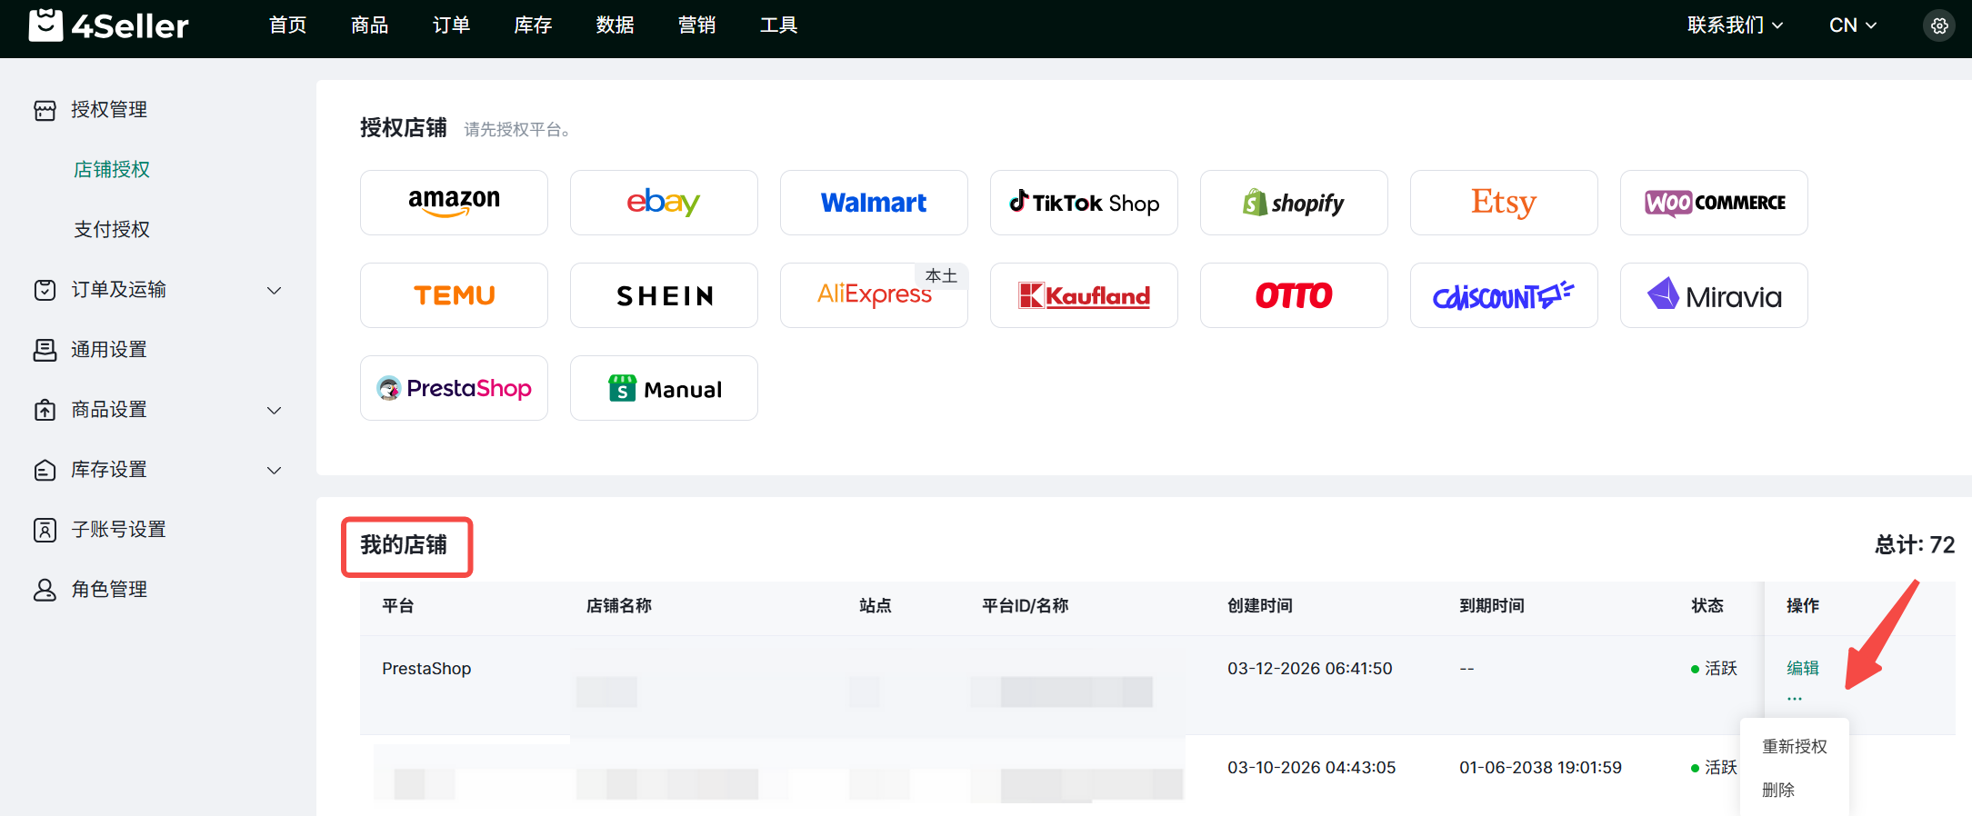
Task: Select the Manual store tile
Action: tap(664, 388)
